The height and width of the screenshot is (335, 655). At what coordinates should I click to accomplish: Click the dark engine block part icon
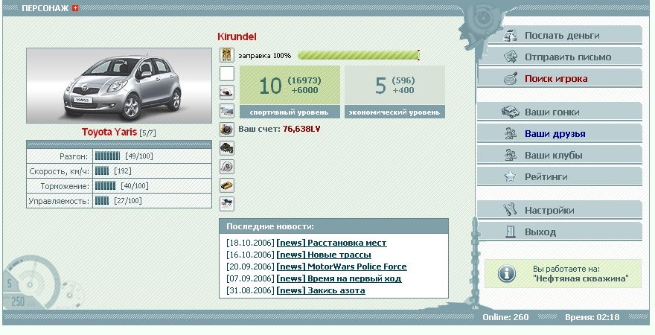coord(227,148)
